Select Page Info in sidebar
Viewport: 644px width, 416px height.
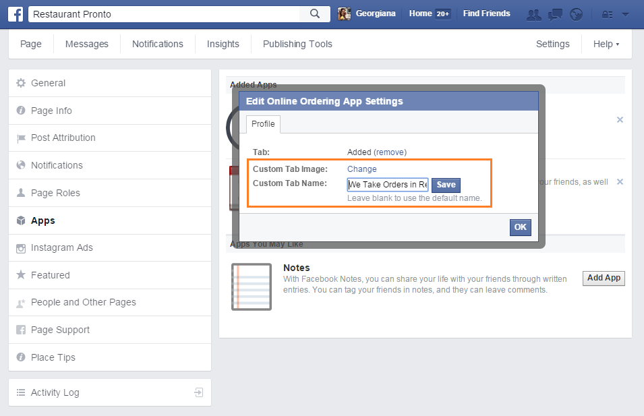pos(110,111)
